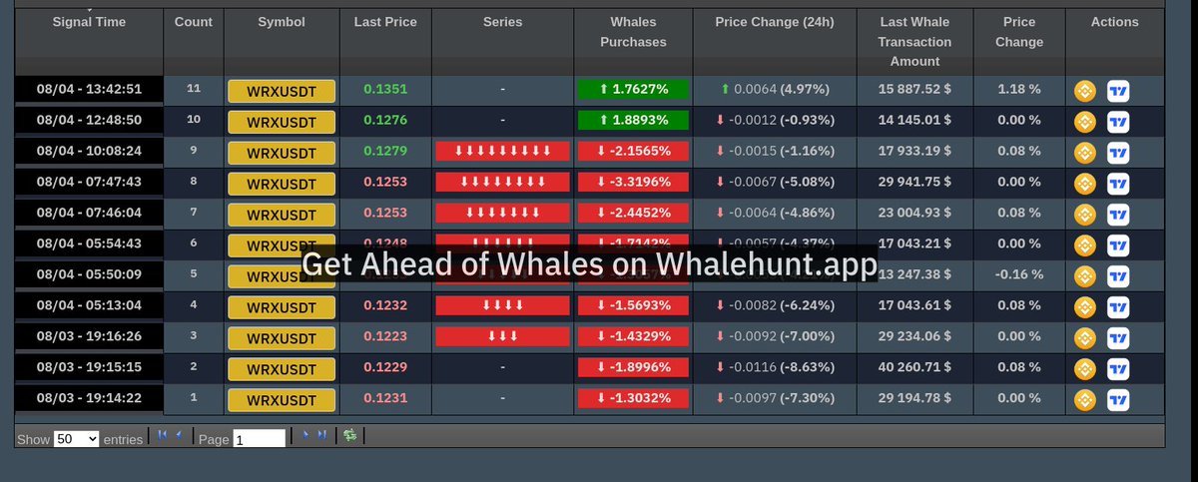Click WRXUSDT button in 19:14:22 row
This screenshot has height=482, width=1198.
click(282, 400)
